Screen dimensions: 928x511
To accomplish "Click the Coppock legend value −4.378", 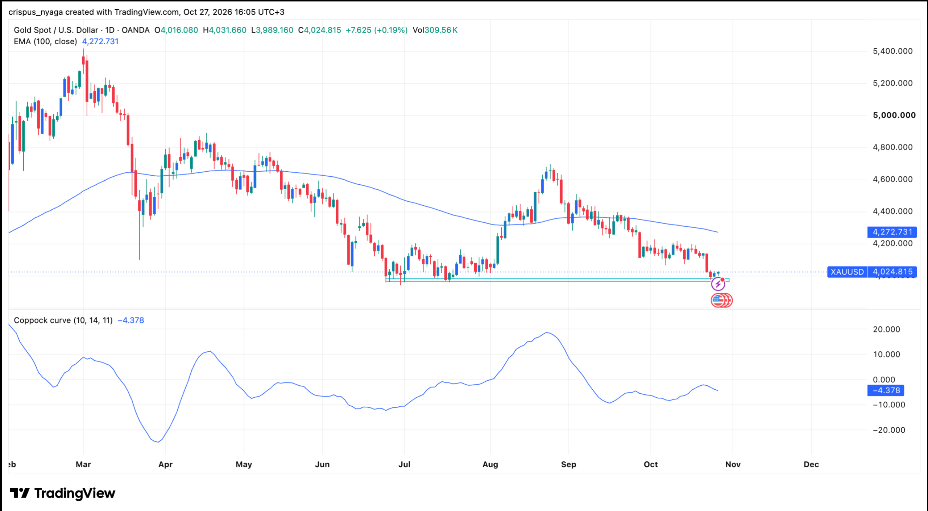I will [131, 320].
